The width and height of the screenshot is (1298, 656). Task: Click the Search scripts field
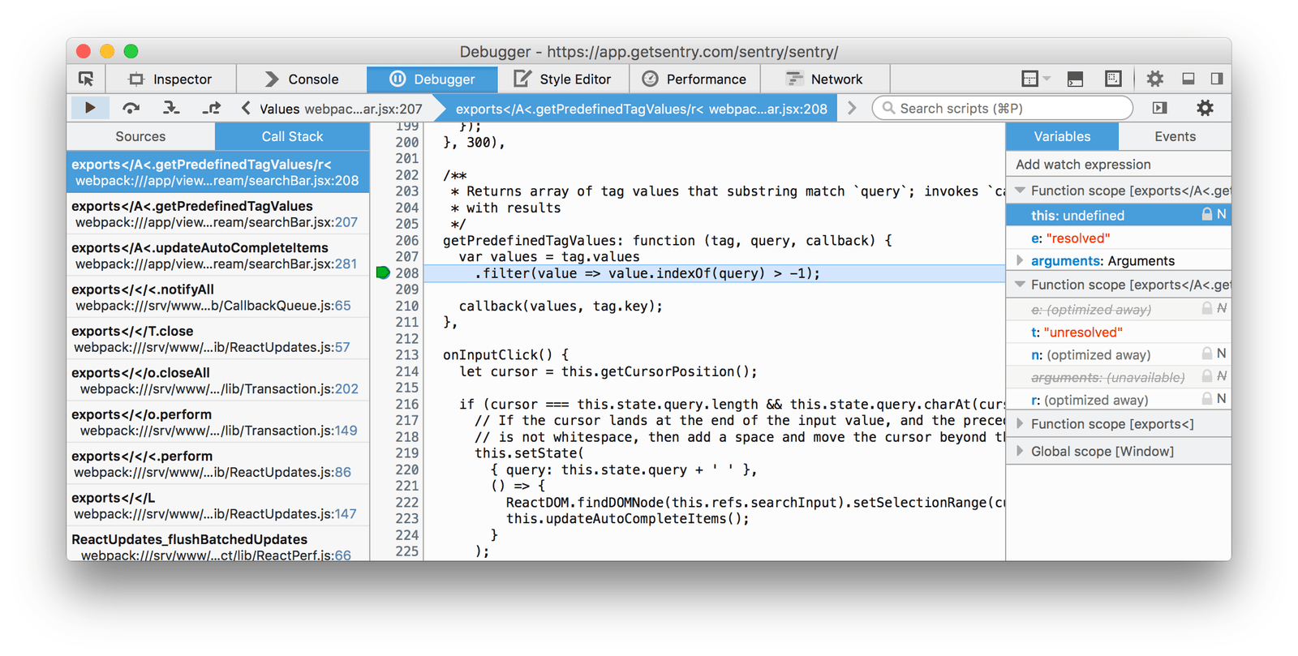click(x=1003, y=108)
